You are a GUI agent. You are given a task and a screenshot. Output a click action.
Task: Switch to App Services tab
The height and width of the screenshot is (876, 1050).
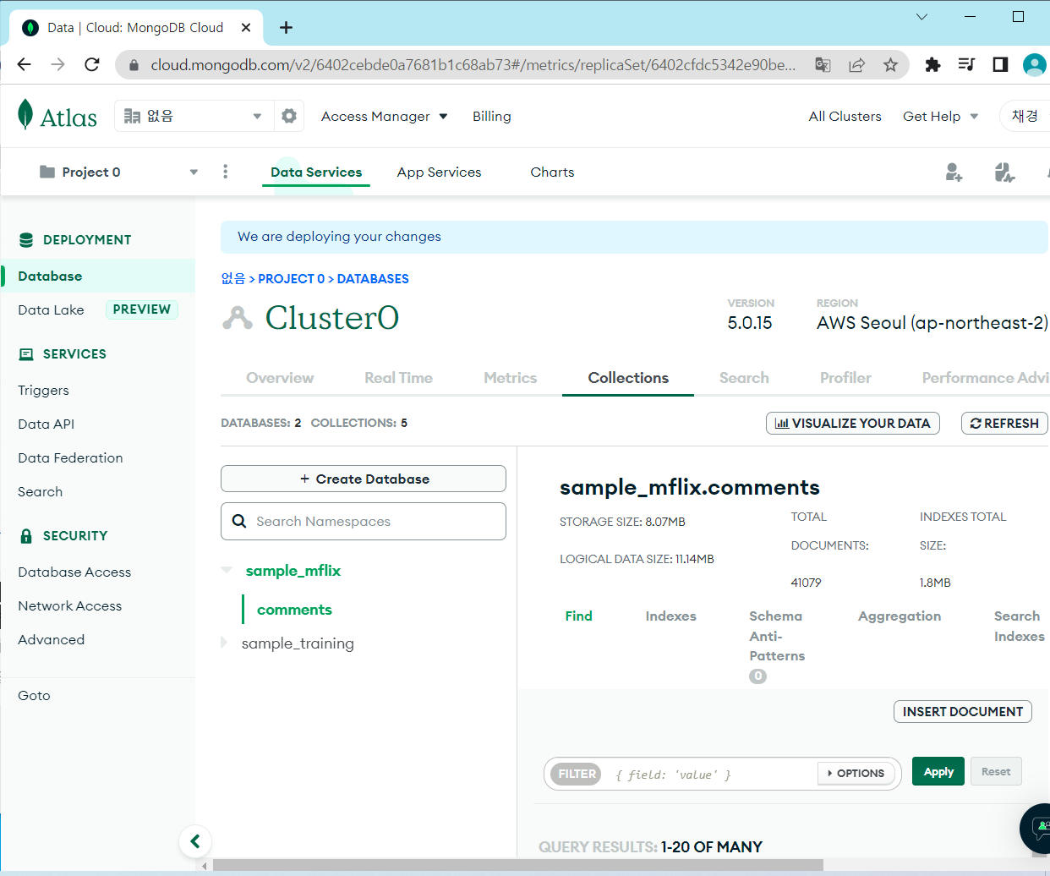[439, 172]
